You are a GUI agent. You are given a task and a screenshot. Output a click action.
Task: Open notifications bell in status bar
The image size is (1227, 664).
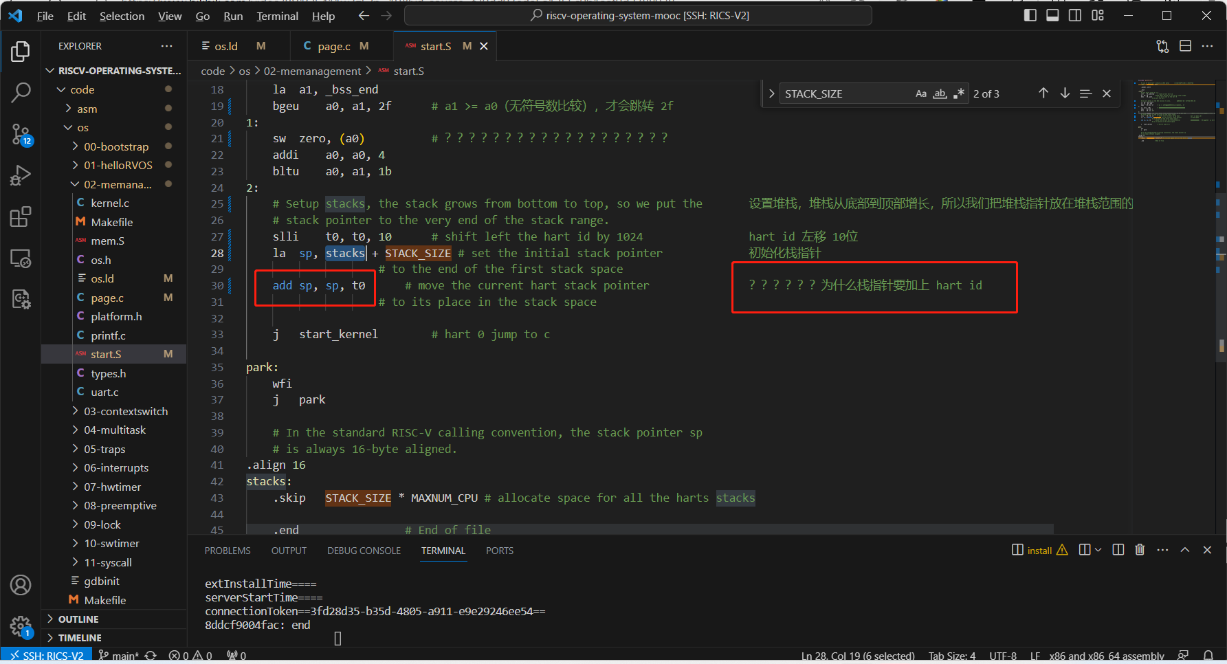point(1208,656)
